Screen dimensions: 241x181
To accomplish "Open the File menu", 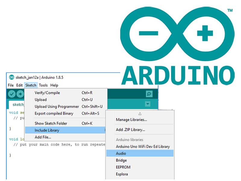I will (11, 85).
